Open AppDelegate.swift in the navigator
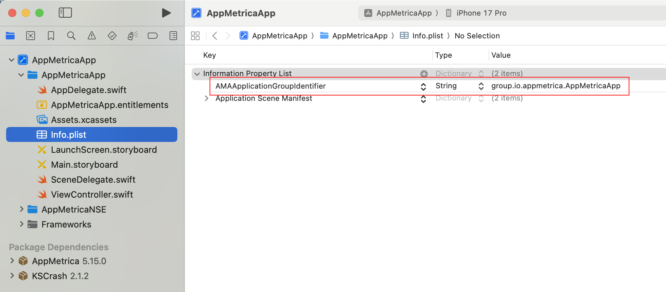 pos(88,90)
